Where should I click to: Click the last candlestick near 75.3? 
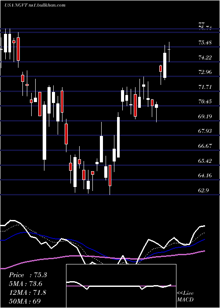(169, 52)
